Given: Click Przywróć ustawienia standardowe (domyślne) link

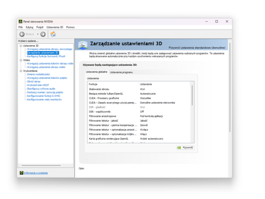Looking at the screenshot, I should pyautogui.click(x=197, y=48).
